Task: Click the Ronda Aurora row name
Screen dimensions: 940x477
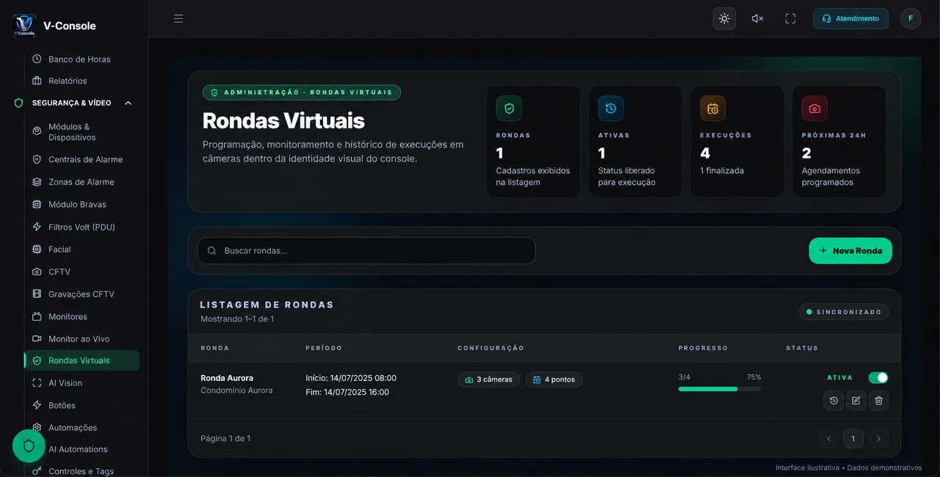Action: [x=227, y=378]
